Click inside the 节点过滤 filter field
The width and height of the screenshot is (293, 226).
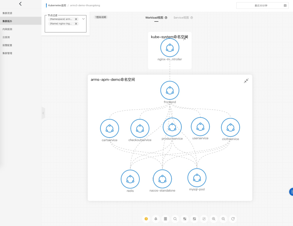[66, 24]
